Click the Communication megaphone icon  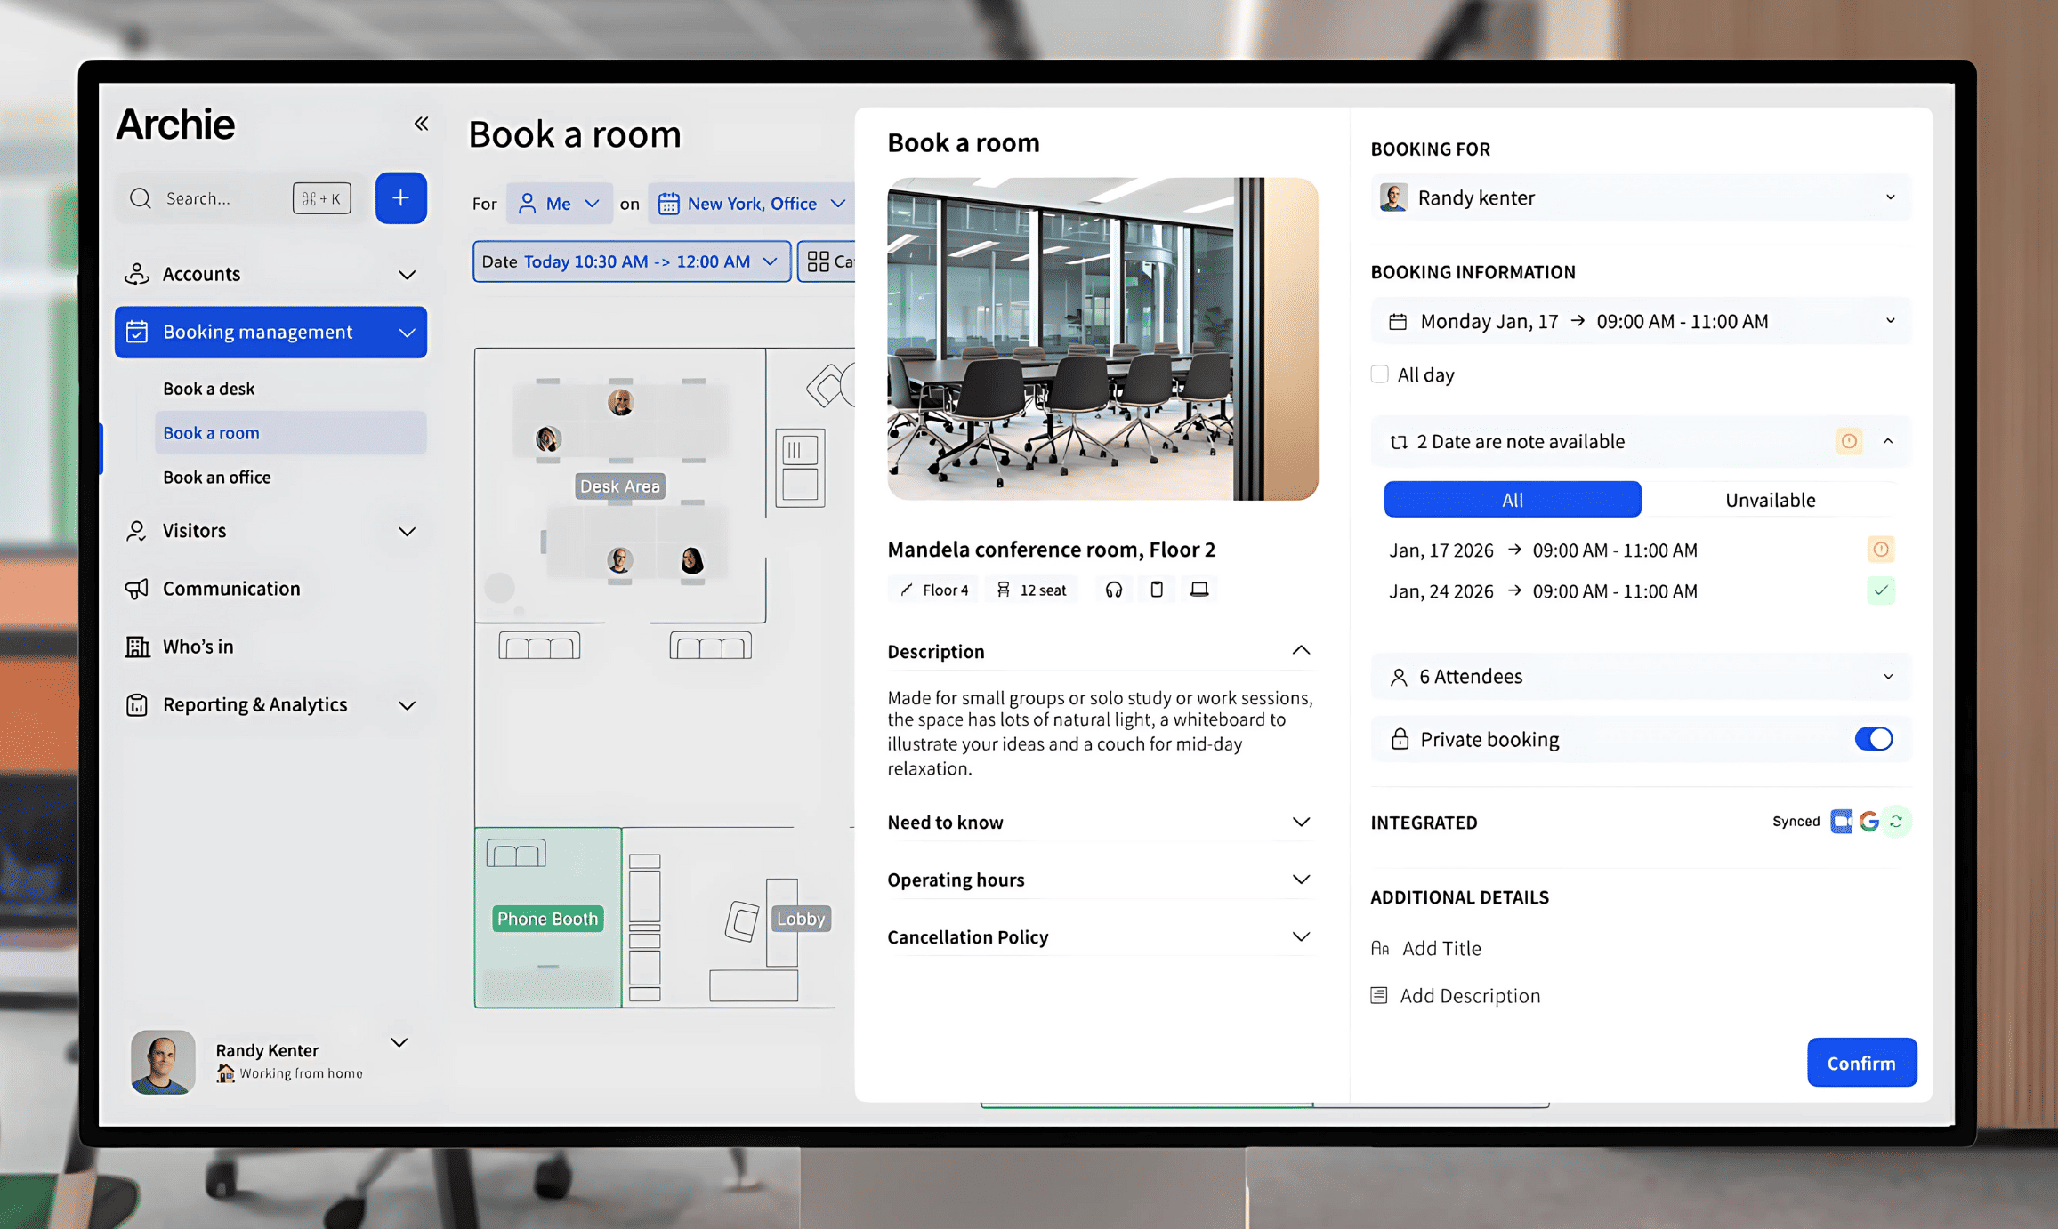[x=136, y=589]
